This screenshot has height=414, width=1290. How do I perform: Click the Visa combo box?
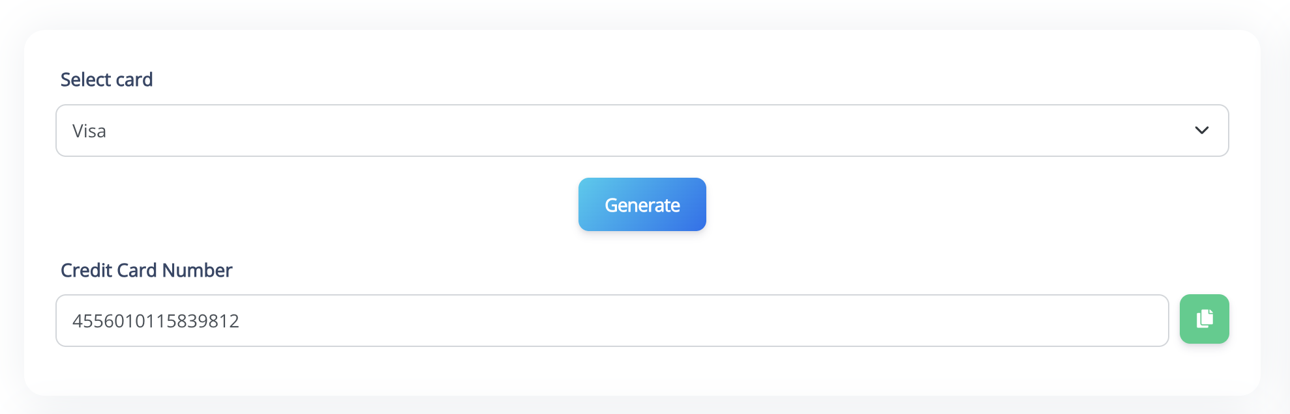[x=642, y=130]
